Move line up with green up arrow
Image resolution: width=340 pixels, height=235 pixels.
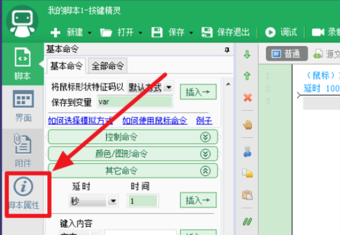tap(247, 76)
